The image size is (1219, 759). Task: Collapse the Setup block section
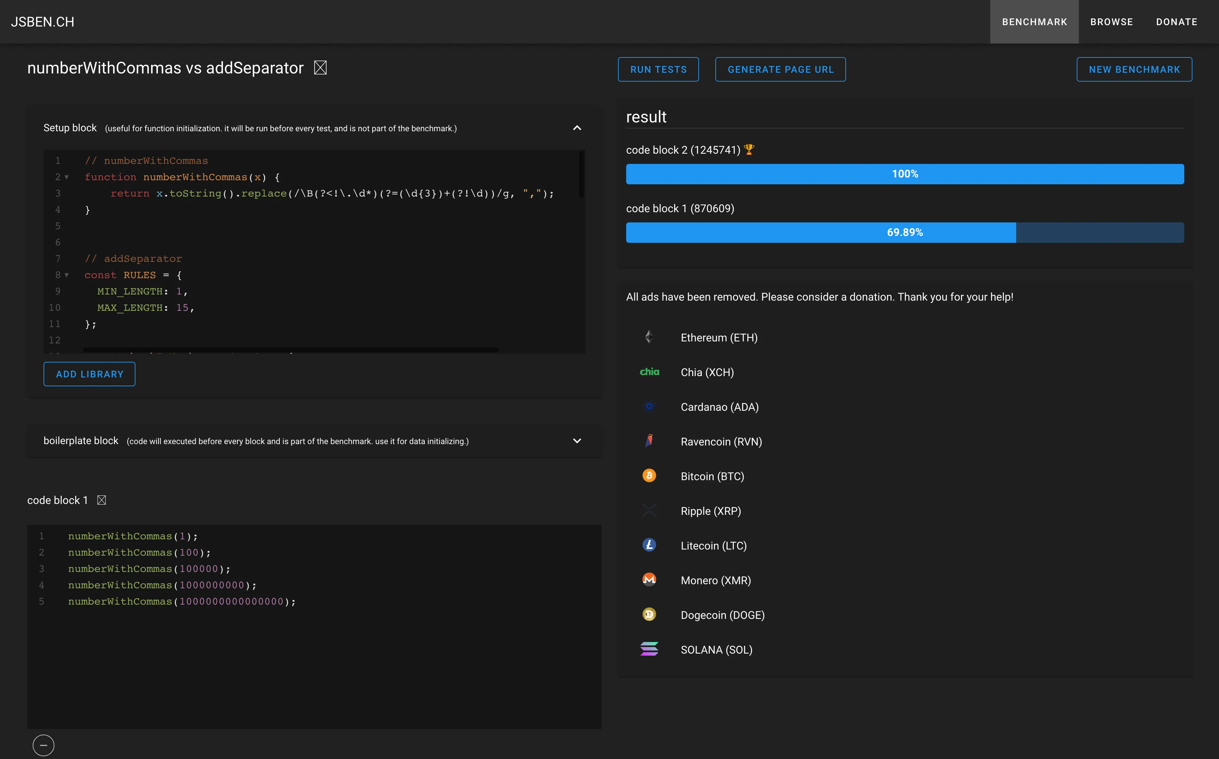pyautogui.click(x=576, y=128)
